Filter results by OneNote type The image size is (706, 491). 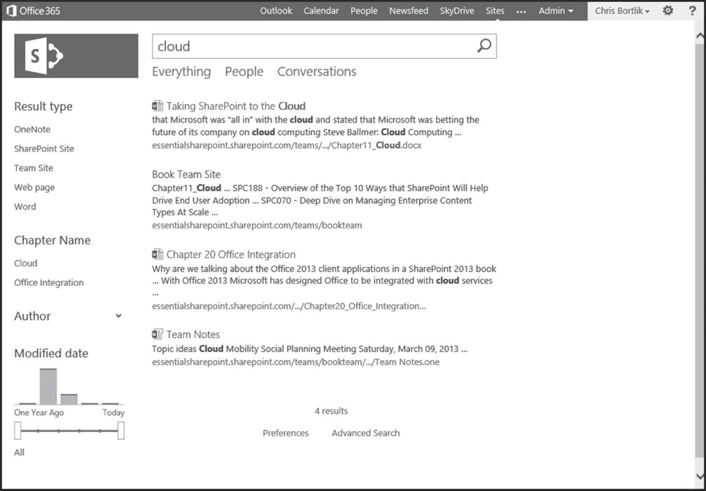pyautogui.click(x=32, y=129)
